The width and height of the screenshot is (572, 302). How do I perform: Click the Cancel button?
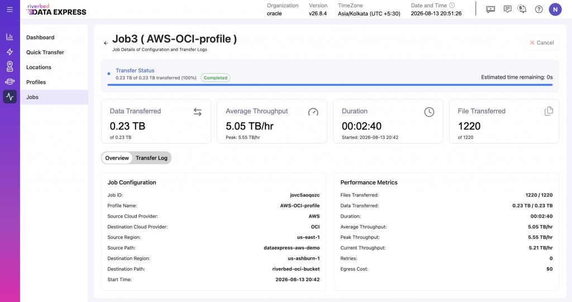pos(541,42)
